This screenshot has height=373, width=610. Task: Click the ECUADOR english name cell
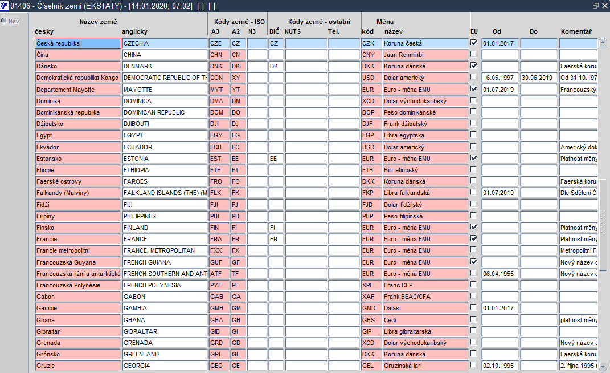(165, 147)
